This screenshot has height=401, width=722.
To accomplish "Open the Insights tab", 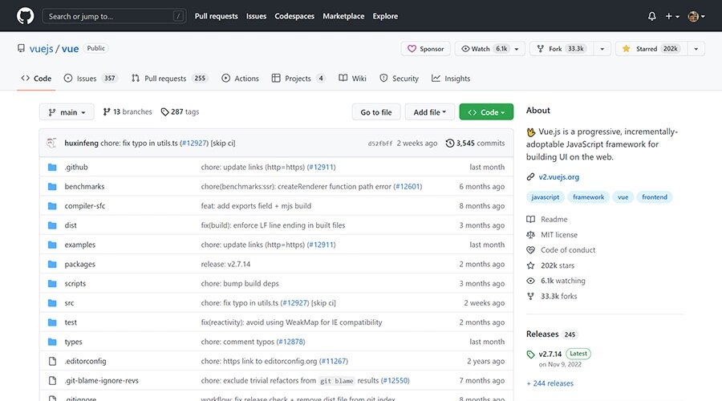I will [x=451, y=79].
